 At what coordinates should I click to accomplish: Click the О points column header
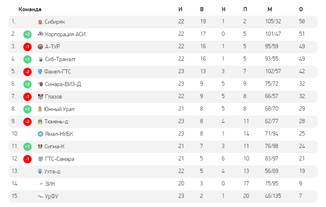pyautogui.click(x=301, y=9)
